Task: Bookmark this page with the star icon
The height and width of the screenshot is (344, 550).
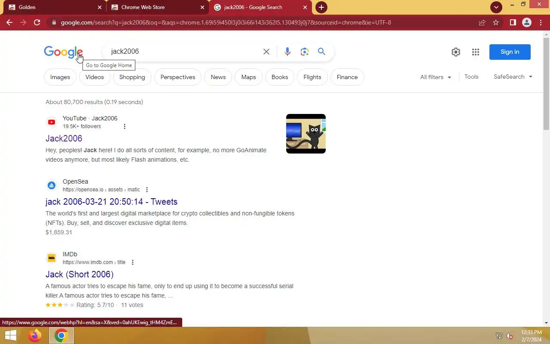Action: 496,22
